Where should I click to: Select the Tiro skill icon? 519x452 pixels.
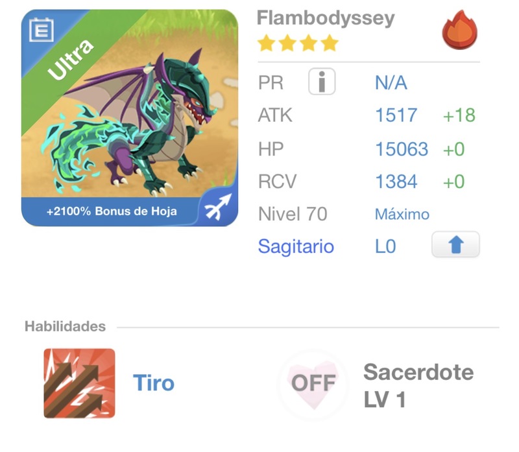click(79, 383)
